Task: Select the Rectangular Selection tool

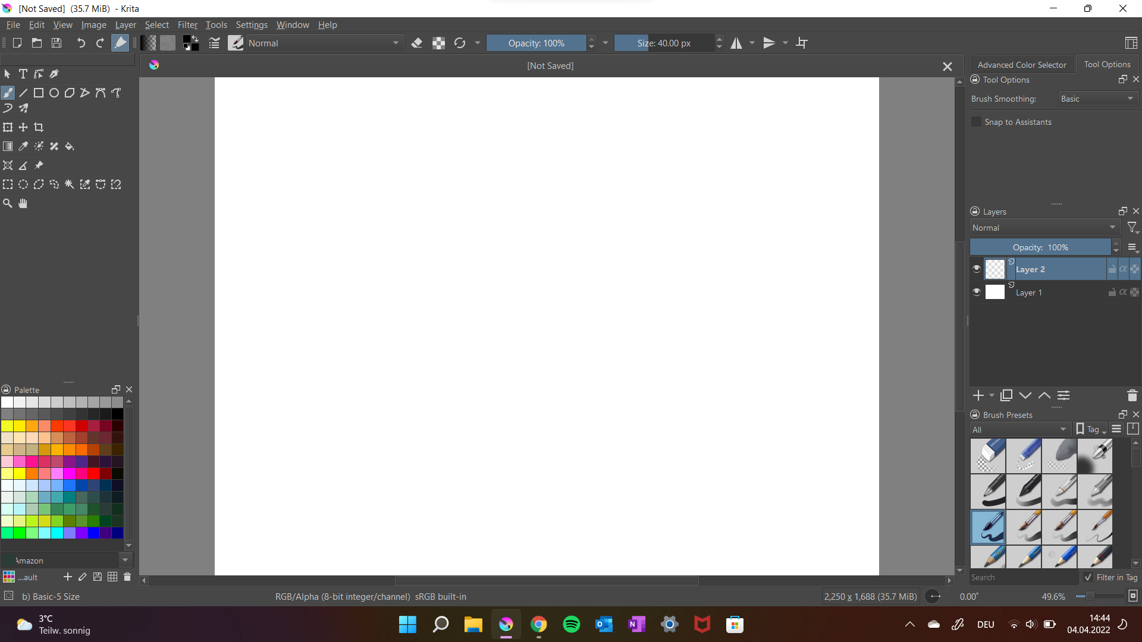Action: click(8, 184)
